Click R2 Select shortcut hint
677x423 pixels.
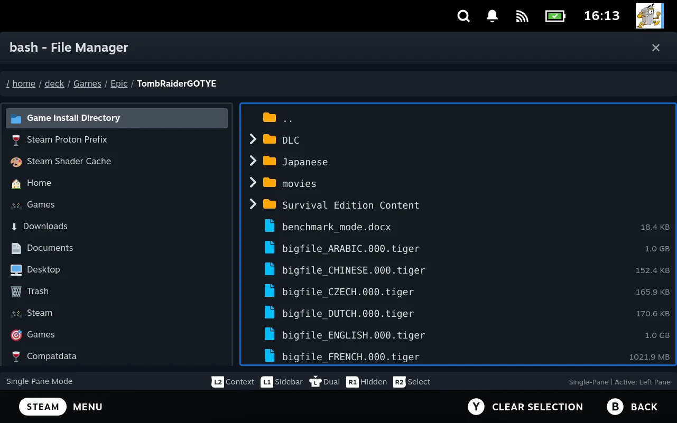tap(412, 382)
